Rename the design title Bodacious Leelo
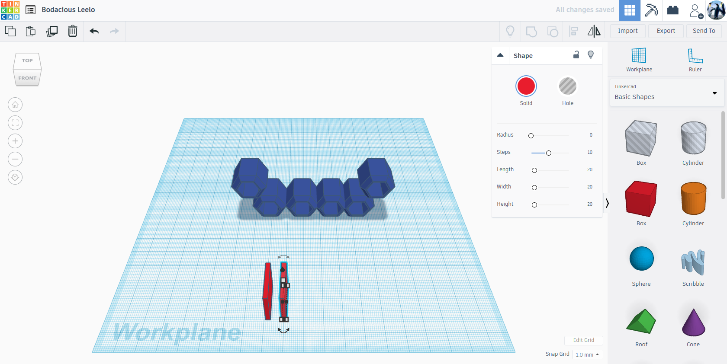The height and width of the screenshot is (364, 727). tap(68, 10)
